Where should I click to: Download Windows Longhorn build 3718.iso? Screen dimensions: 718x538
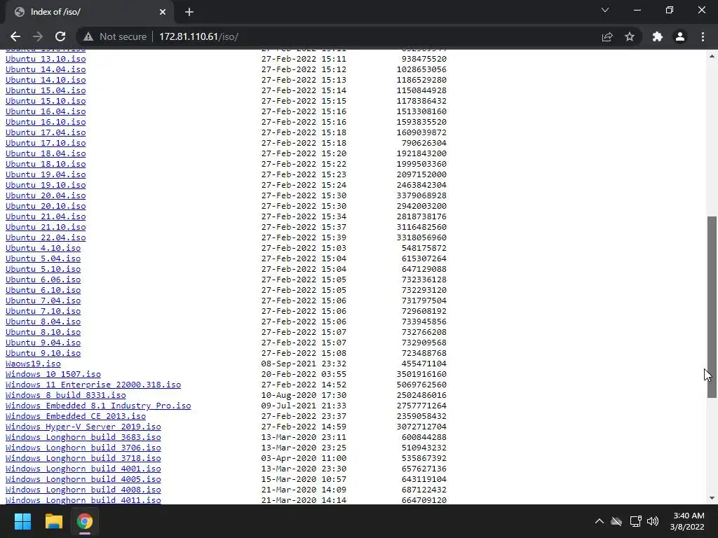[x=83, y=459]
